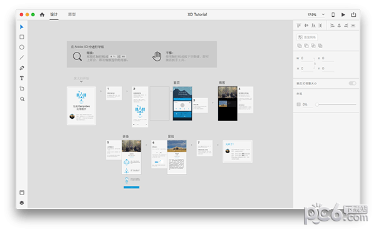Align objects to bottom edge
This screenshot has height=232, width=376.
[313, 26]
